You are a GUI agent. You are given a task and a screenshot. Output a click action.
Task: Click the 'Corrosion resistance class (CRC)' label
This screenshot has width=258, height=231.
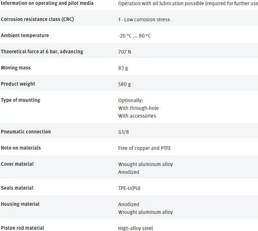pos(37,19)
